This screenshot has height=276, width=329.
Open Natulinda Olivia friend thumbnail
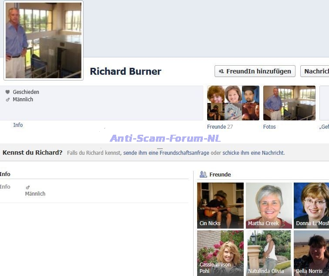point(269,253)
